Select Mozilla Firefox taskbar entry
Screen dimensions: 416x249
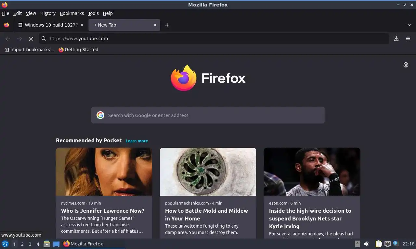pyautogui.click(x=94, y=244)
